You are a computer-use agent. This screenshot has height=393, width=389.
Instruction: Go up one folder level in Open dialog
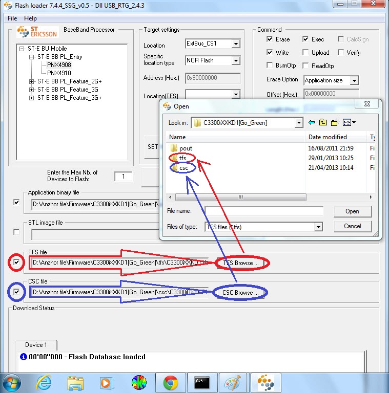click(323, 122)
